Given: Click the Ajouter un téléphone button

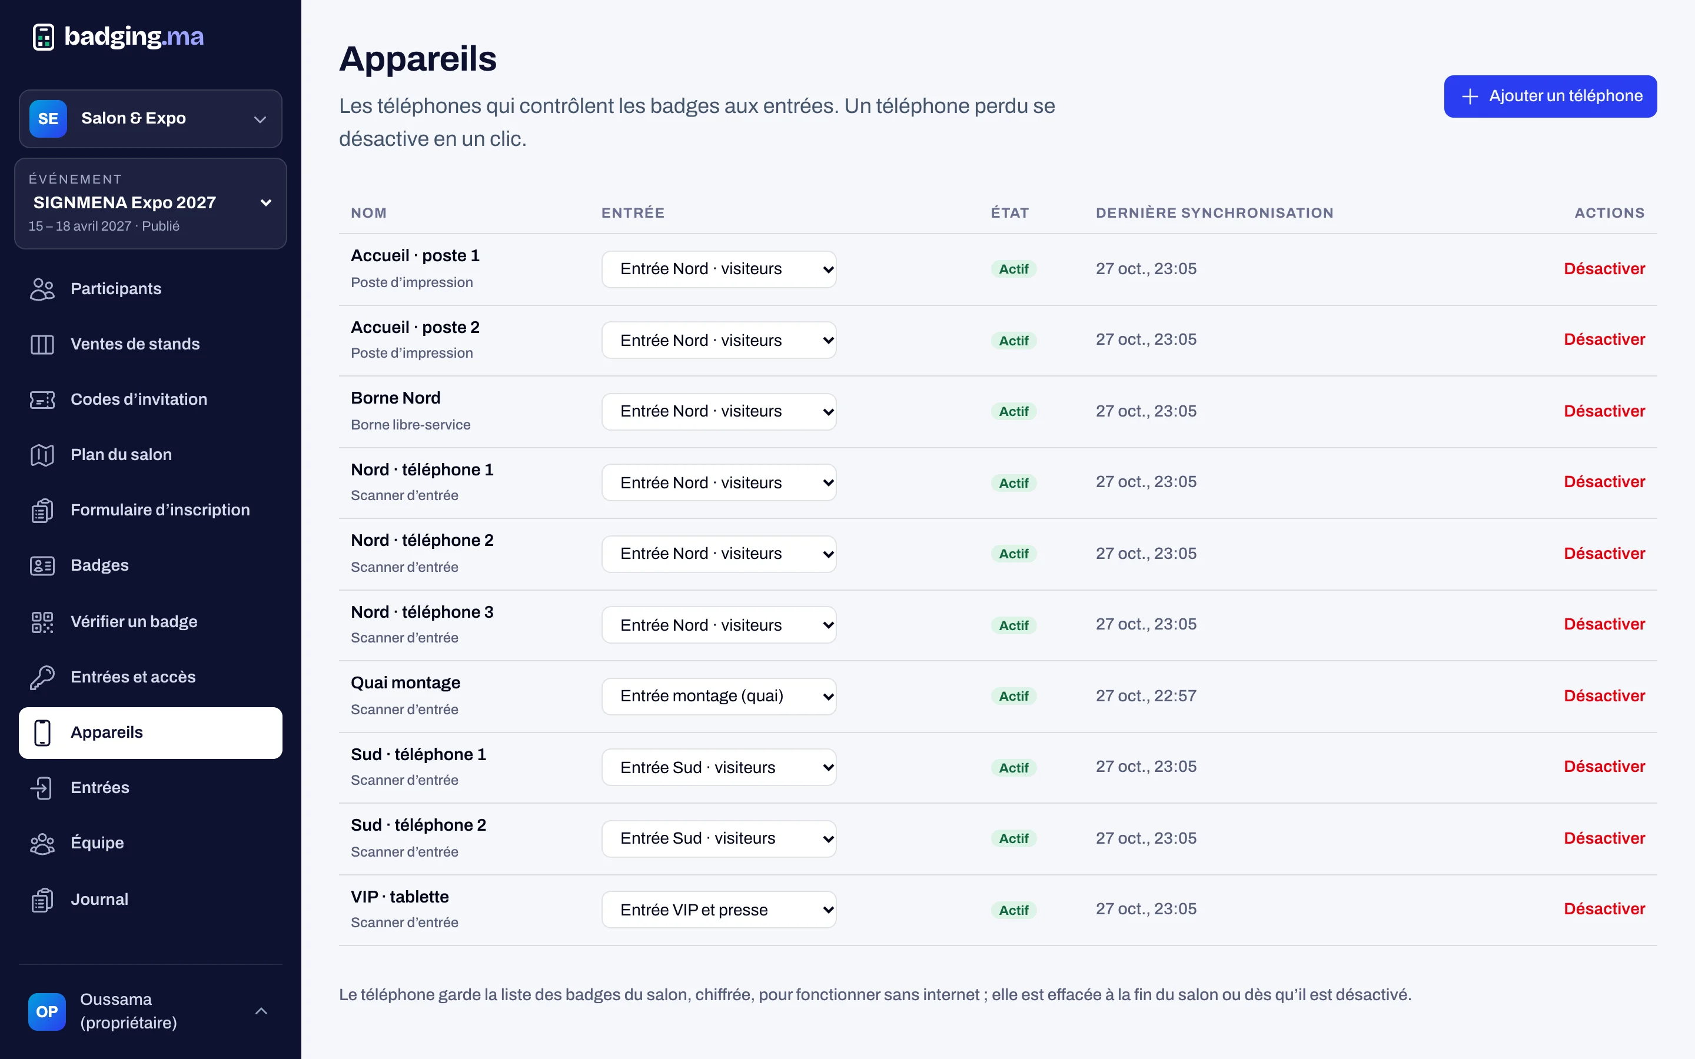Looking at the screenshot, I should (x=1550, y=96).
